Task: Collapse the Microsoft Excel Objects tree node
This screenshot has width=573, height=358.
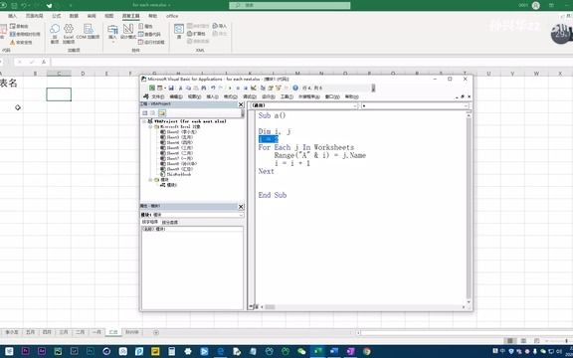Action: coord(150,126)
